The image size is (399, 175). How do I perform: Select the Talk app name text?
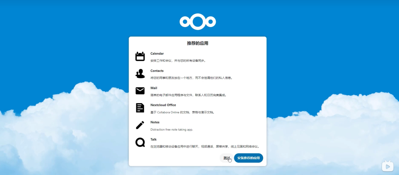point(153,140)
